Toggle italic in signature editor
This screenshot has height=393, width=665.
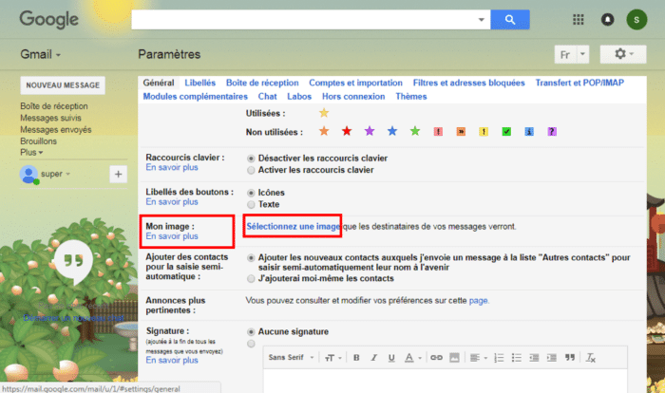tap(373, 358)
